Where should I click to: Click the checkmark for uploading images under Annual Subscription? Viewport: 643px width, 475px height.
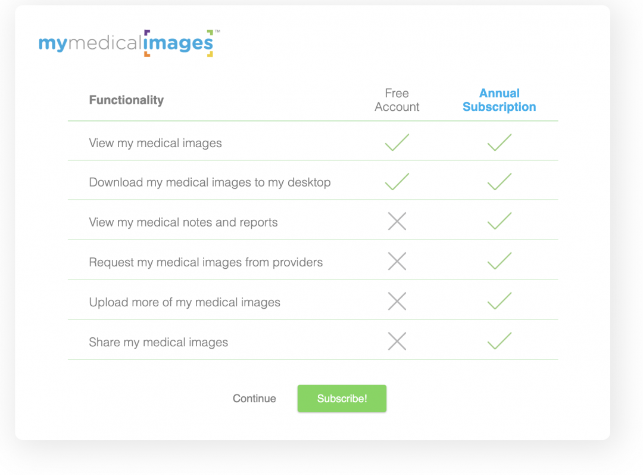(499, 301)
